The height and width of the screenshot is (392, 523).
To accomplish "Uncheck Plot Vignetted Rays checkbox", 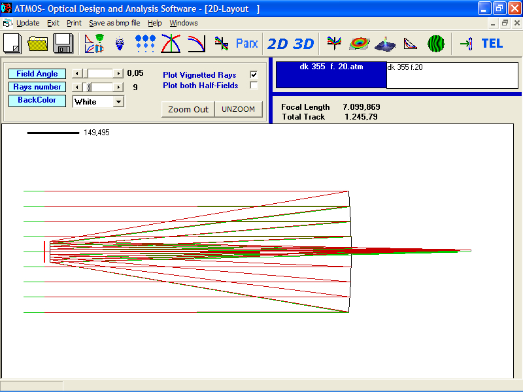I will tap(254, 75).
